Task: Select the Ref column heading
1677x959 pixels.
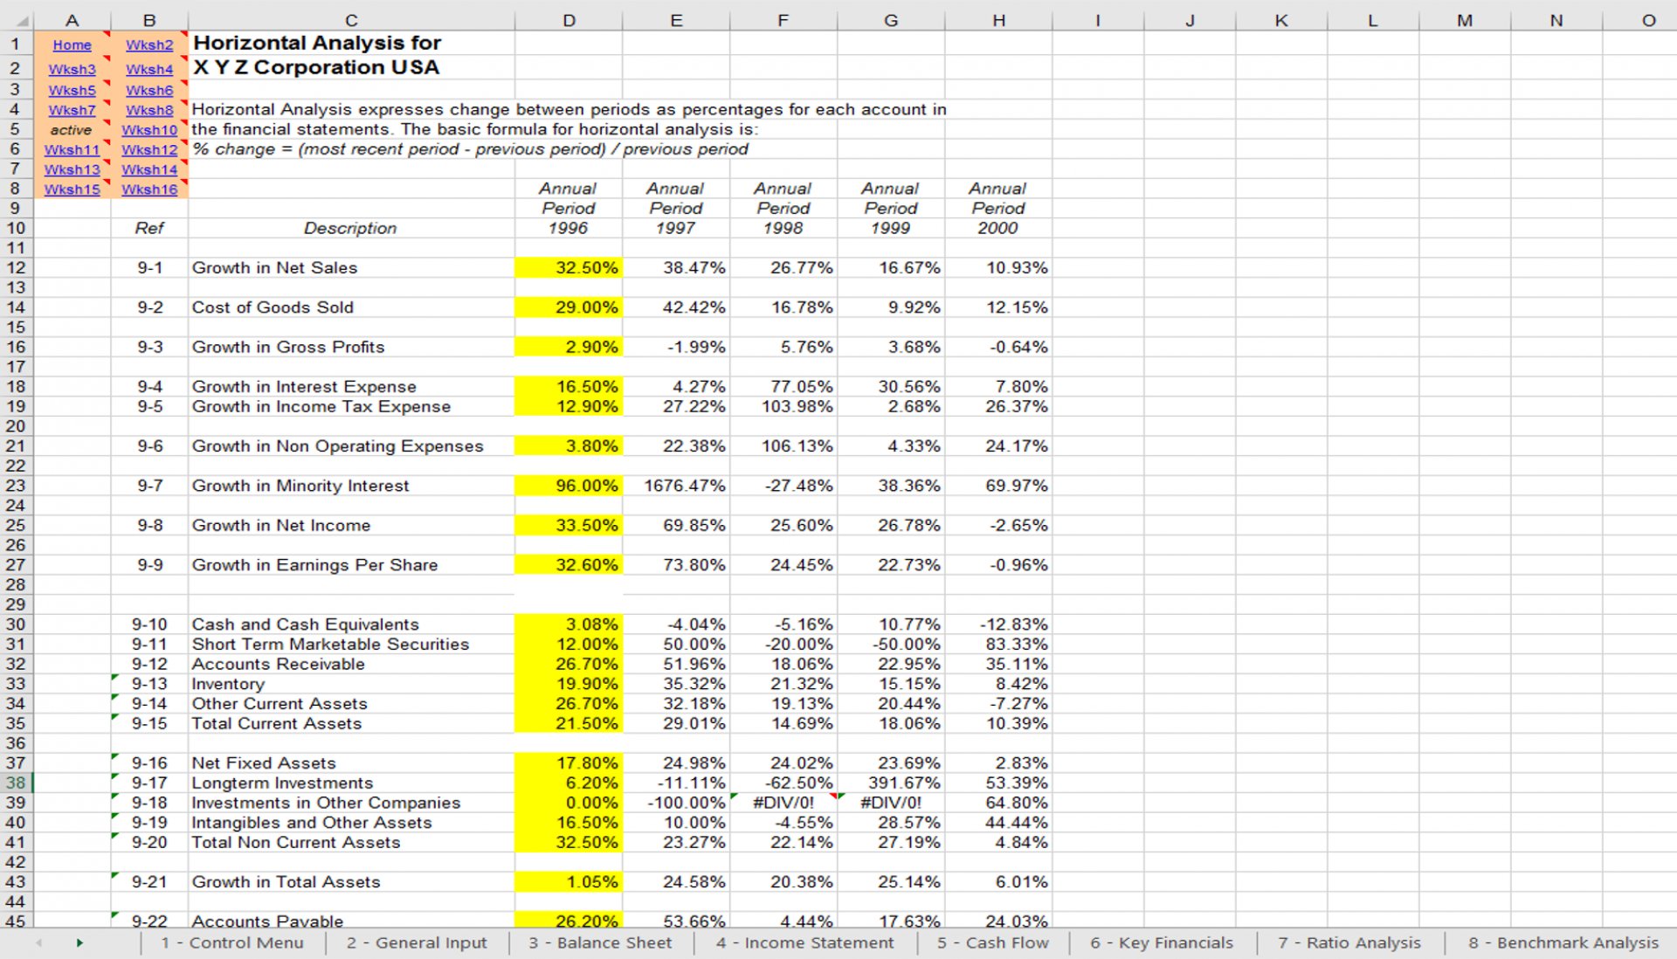Action: (x=149, y=228)
